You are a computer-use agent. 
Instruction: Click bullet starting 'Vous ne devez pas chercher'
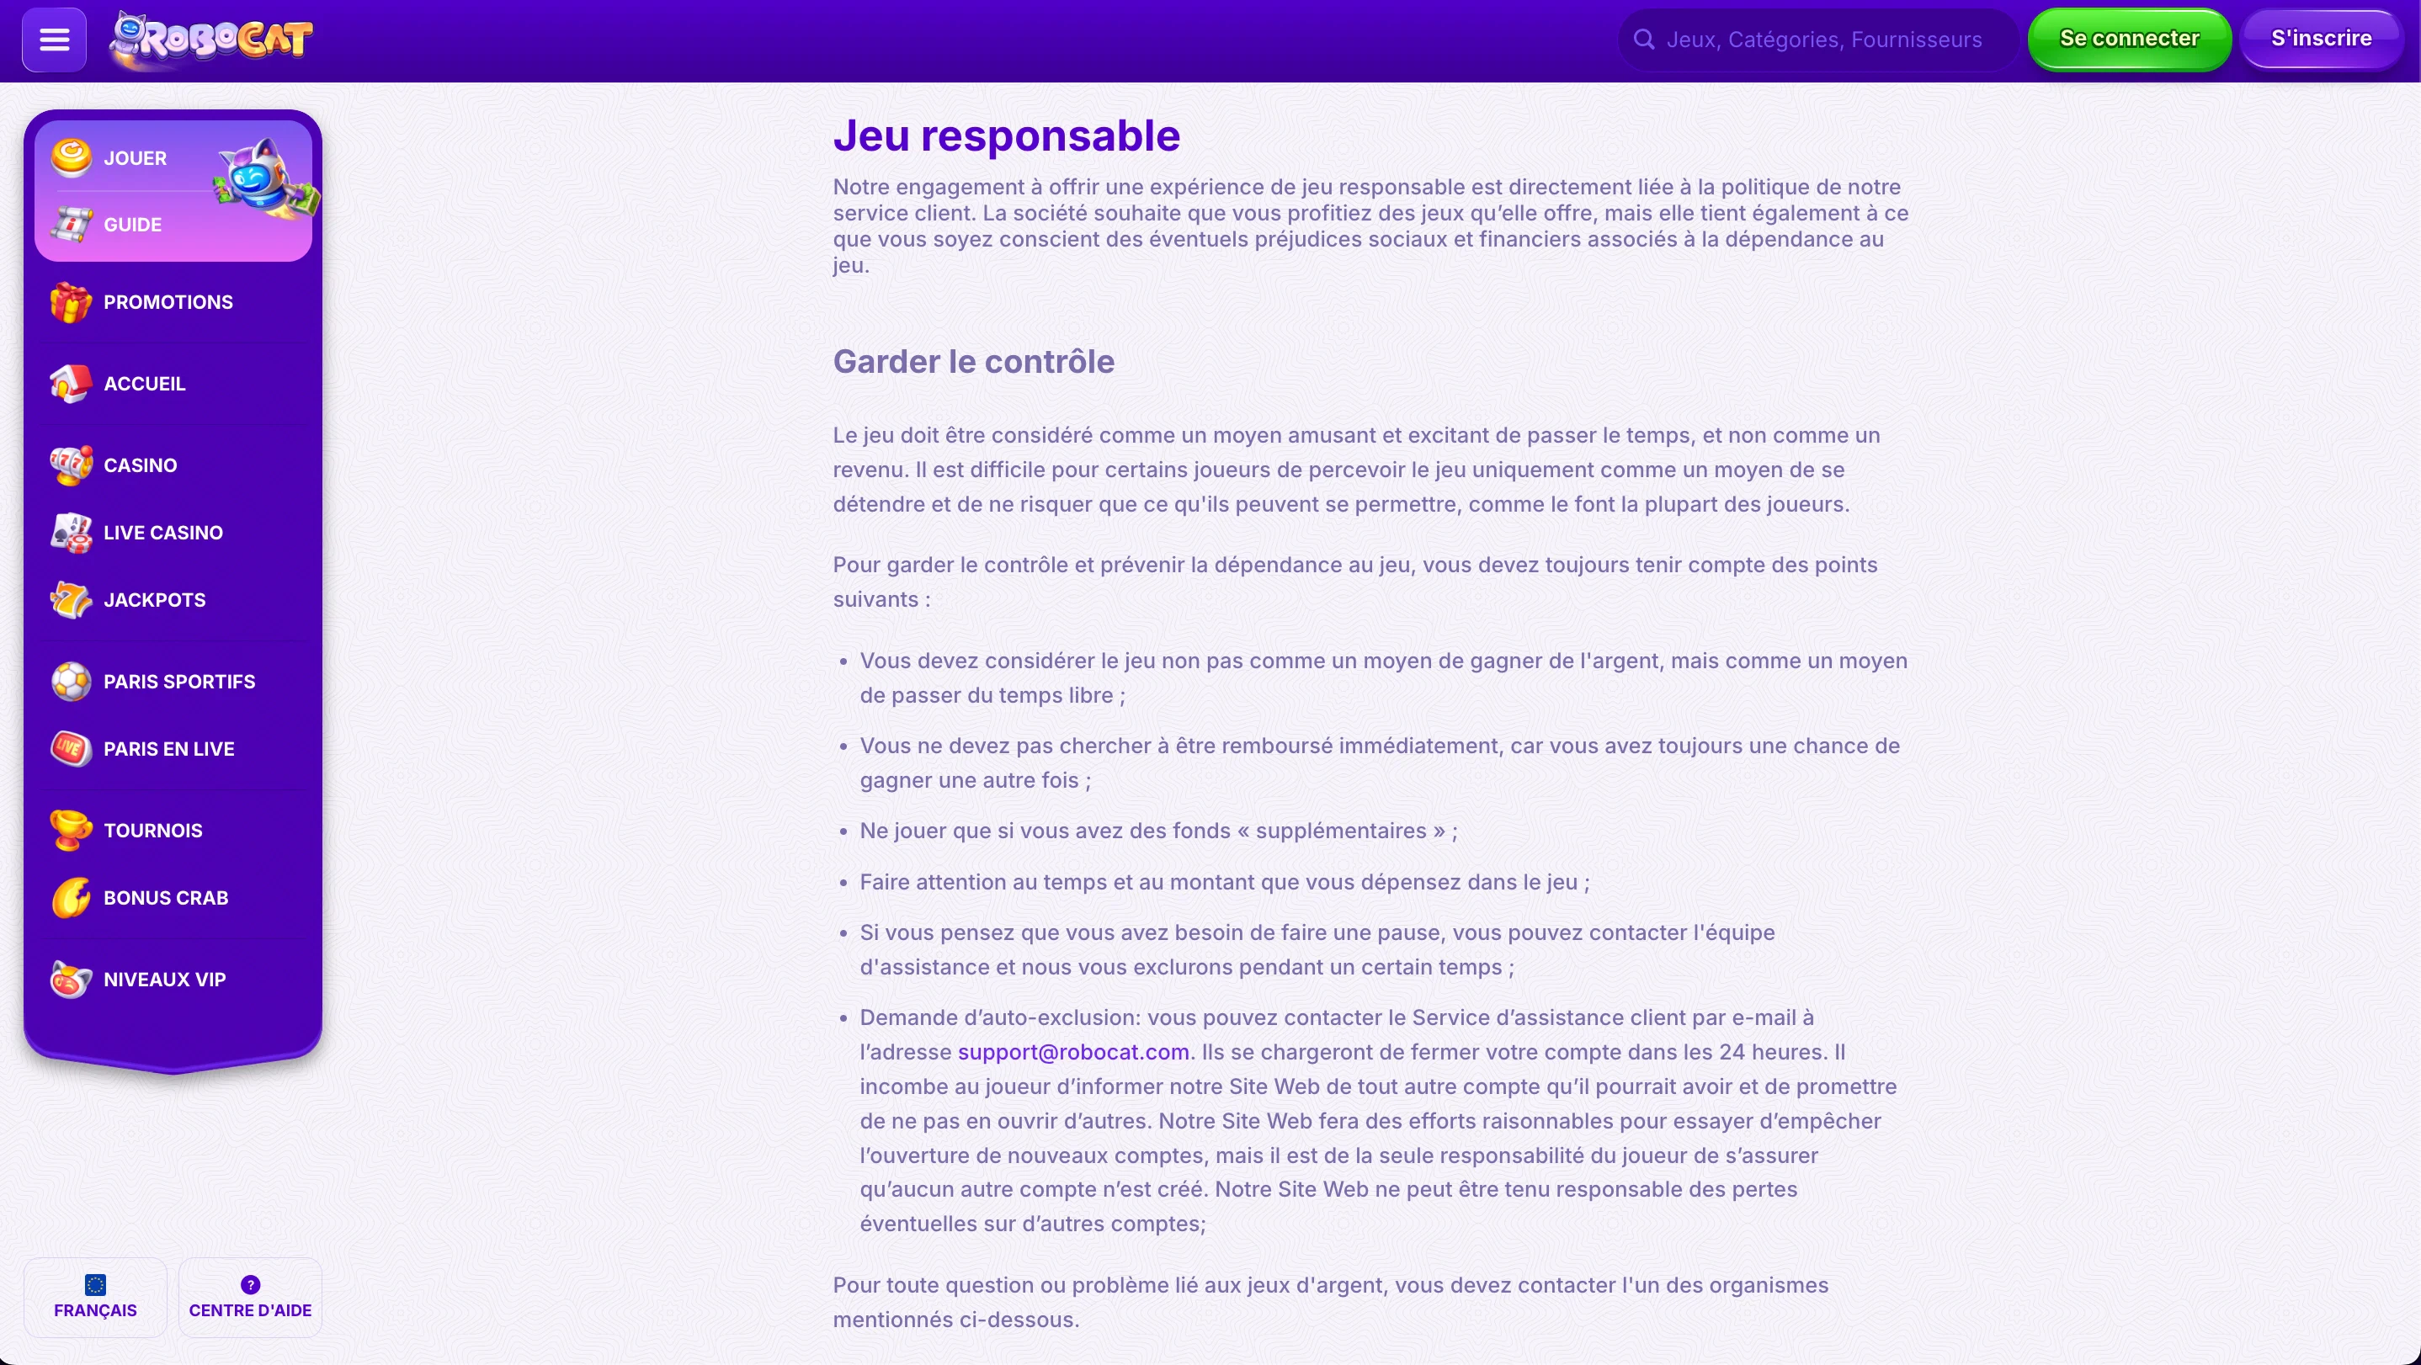pos(1380,762)
